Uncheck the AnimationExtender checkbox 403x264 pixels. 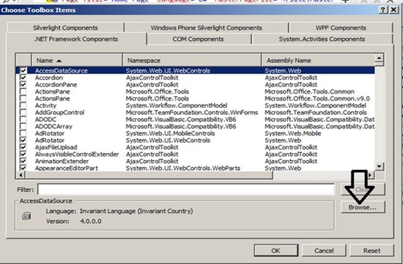(23, 161)
